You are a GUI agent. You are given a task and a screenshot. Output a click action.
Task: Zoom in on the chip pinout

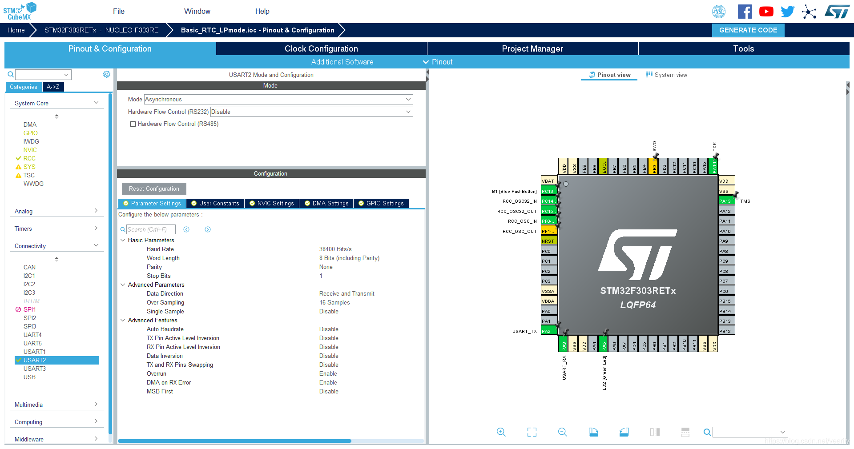(x=501, y=432)
